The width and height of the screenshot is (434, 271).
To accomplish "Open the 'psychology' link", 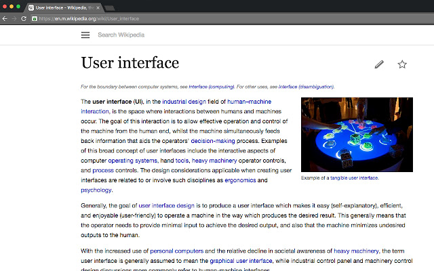I will 96,190.
